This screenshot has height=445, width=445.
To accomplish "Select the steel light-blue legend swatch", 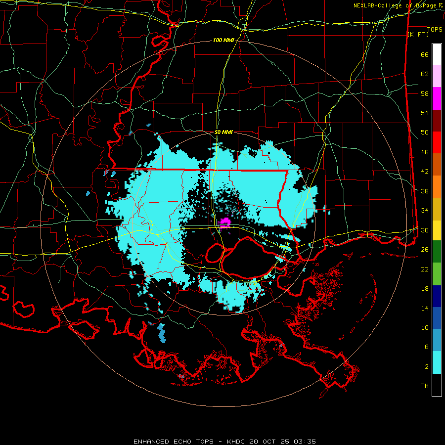I will coord(437,340).
